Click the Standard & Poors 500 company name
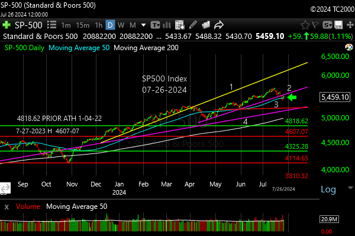355x236 pixels. [x=40, y=37]
